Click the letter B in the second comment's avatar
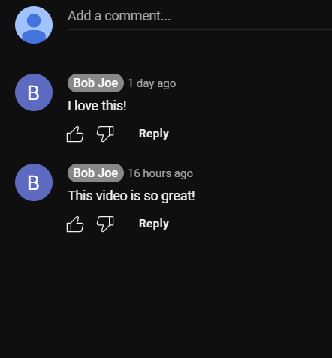Screen dimensions: 332x358 [33, 183]
